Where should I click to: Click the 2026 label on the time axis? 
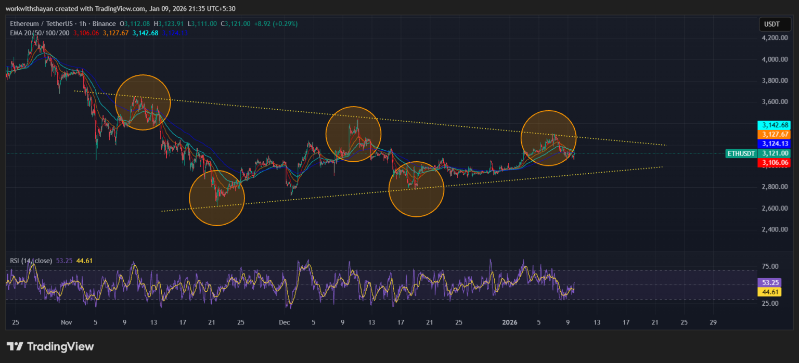click(x=510, y=322)
